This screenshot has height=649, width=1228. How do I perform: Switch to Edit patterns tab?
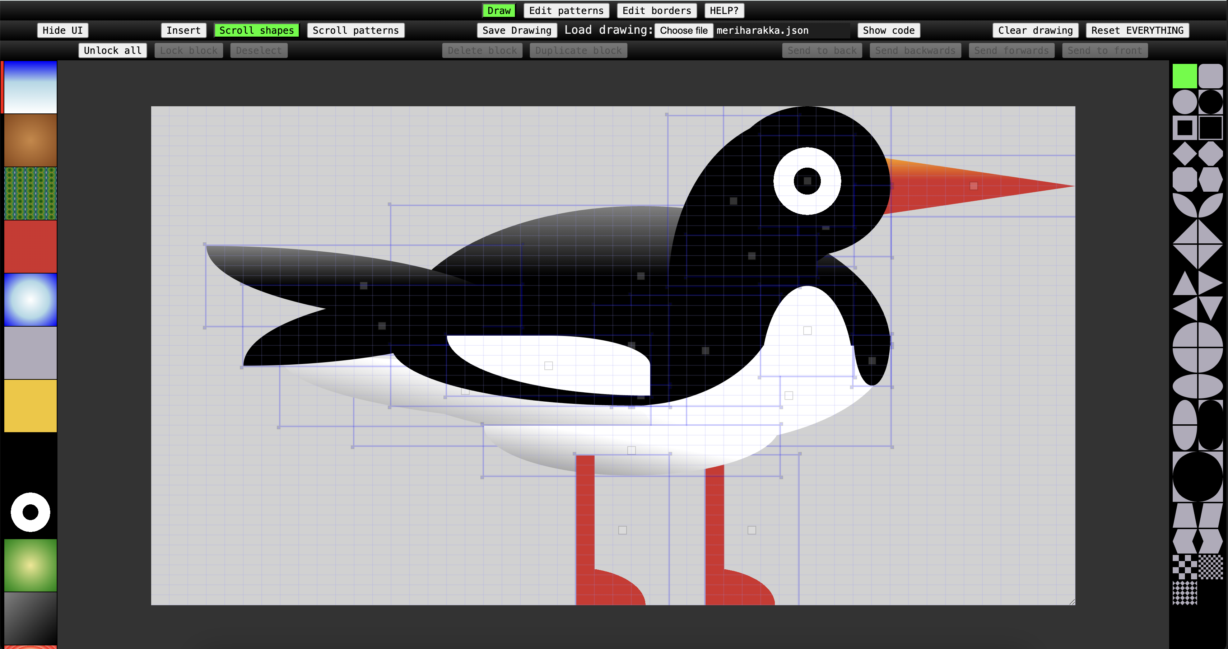[566, 10]
